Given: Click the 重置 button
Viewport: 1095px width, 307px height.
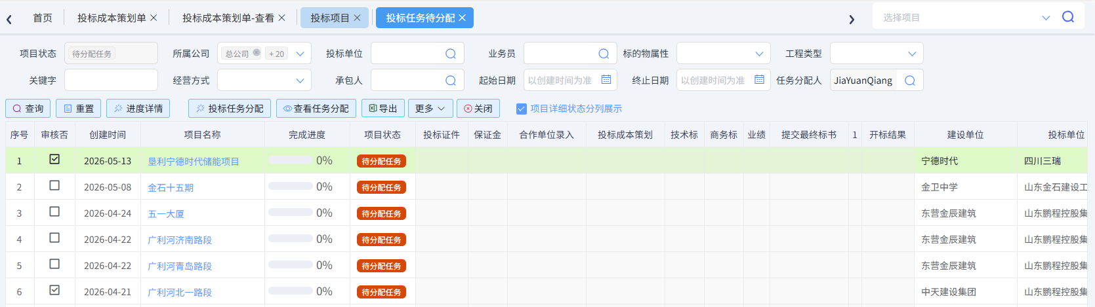Looking at the screenshot, I should 78,108.
